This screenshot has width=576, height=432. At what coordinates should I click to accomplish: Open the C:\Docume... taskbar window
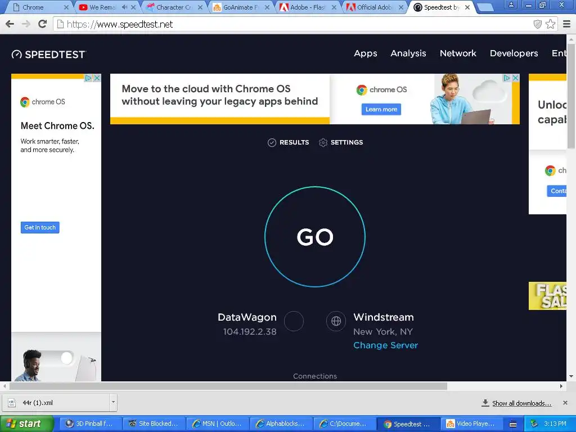(x=345, y=424)
